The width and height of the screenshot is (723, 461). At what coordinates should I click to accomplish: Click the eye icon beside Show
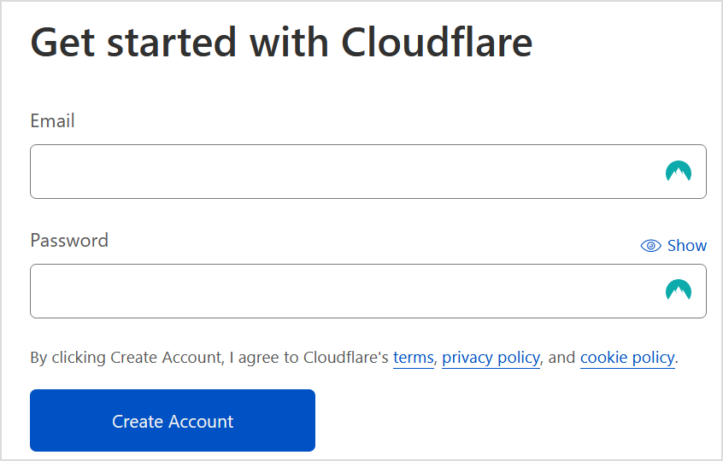(650, 246)
